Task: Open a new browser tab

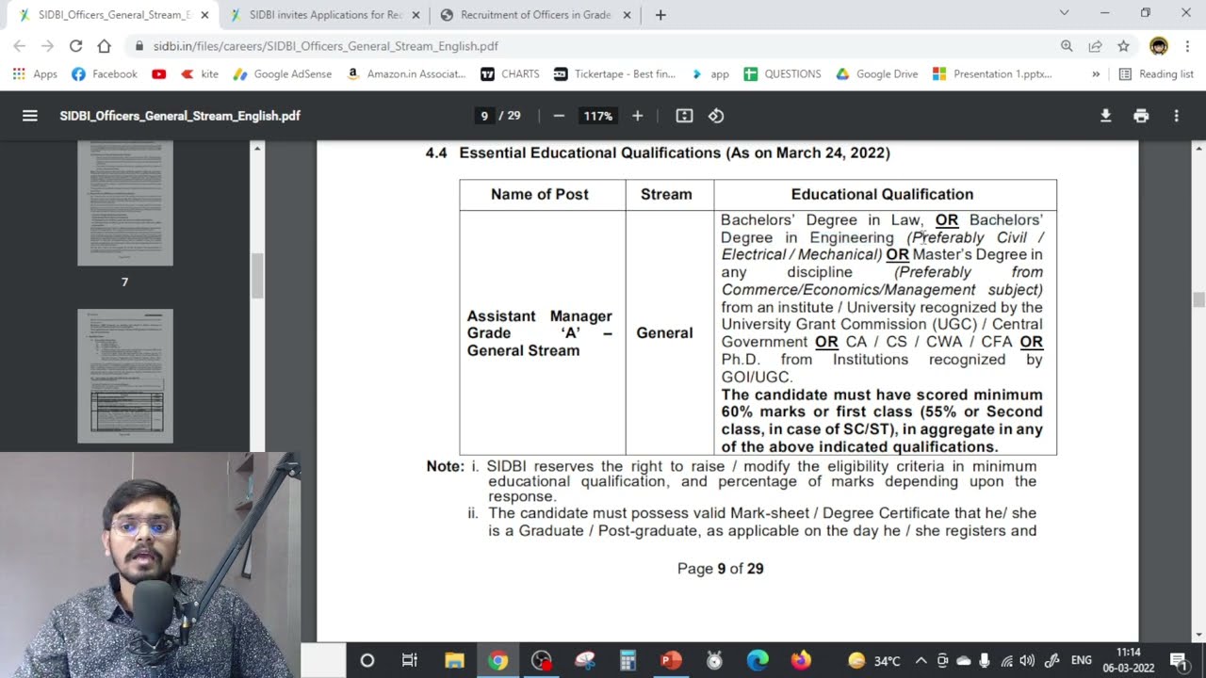Action: click(660, 14)
